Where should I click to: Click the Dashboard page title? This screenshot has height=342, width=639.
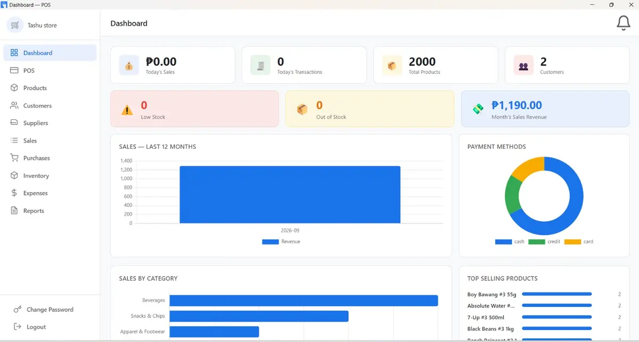point(129,23)
